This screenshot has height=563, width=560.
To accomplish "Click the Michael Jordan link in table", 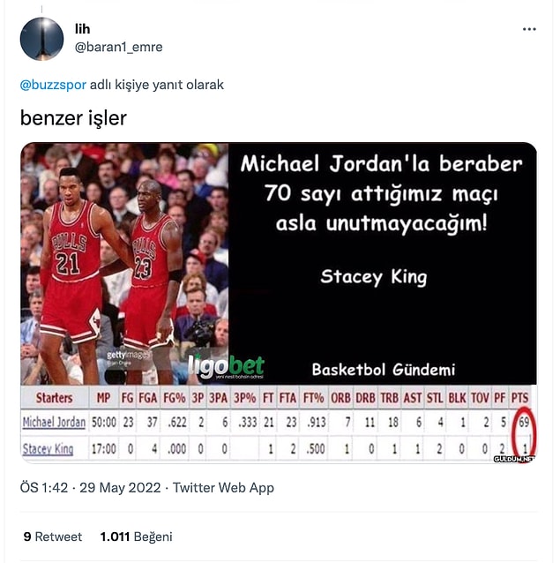I will (54, 422).
